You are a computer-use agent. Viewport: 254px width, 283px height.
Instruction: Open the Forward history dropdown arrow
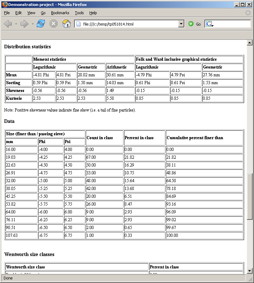click(33, 24)
